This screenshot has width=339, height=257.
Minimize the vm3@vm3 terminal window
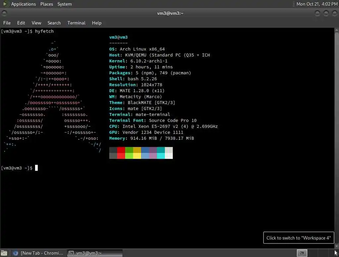317,14
